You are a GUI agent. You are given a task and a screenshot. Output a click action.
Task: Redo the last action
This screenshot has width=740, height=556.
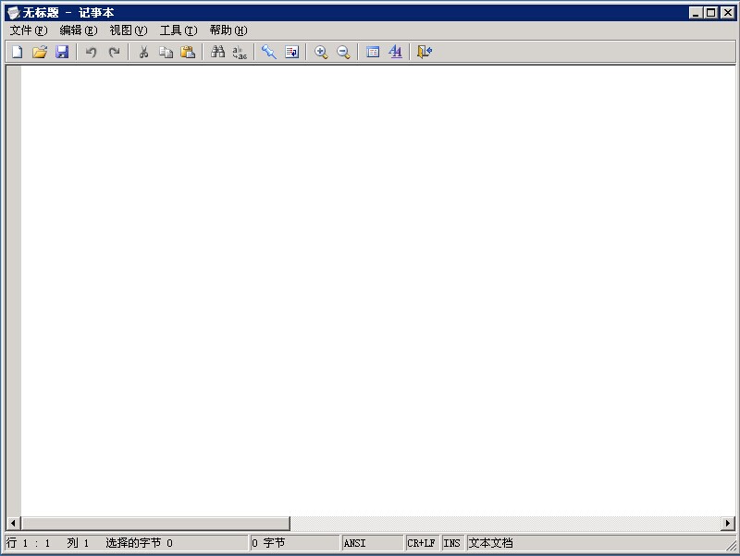[x=113, y=52]
